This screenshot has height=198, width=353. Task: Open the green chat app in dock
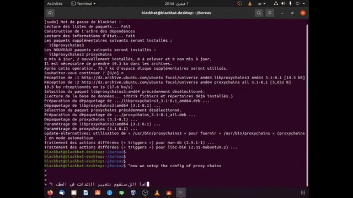pos(121,193)
